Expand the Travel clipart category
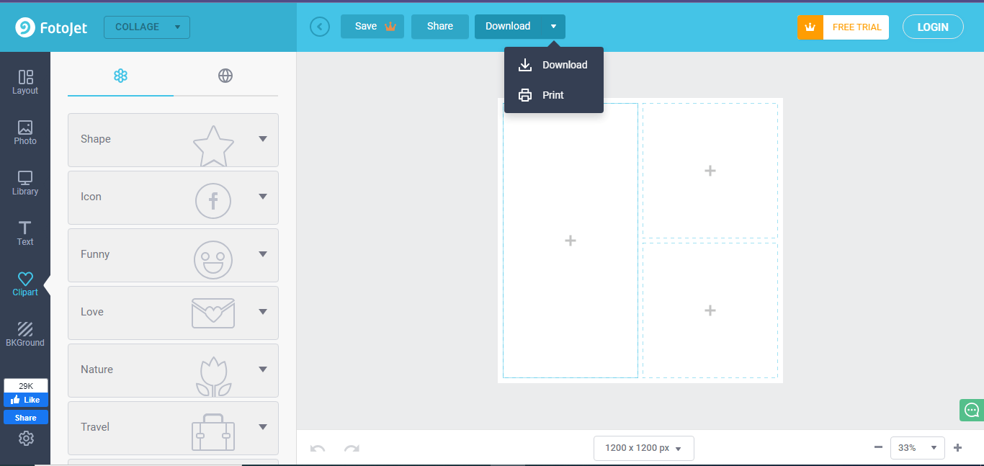 173,428
